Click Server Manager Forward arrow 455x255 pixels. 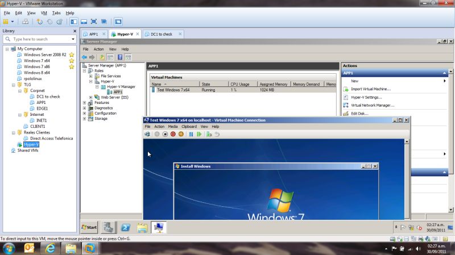tap(92, 57)
